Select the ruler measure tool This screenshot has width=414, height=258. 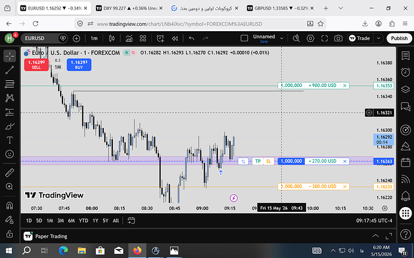10,173
